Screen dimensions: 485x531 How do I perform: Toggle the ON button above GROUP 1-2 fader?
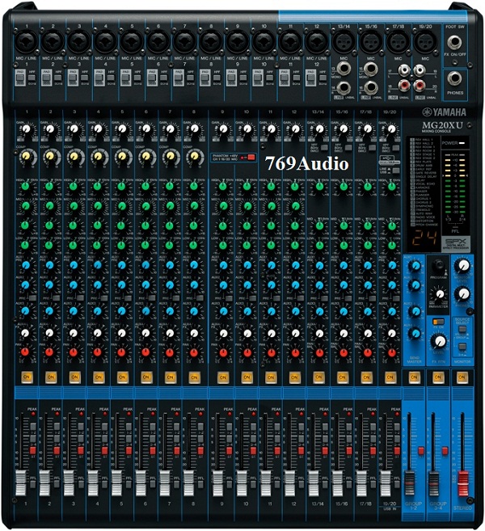pyautogui.click(x=414, y=377)
